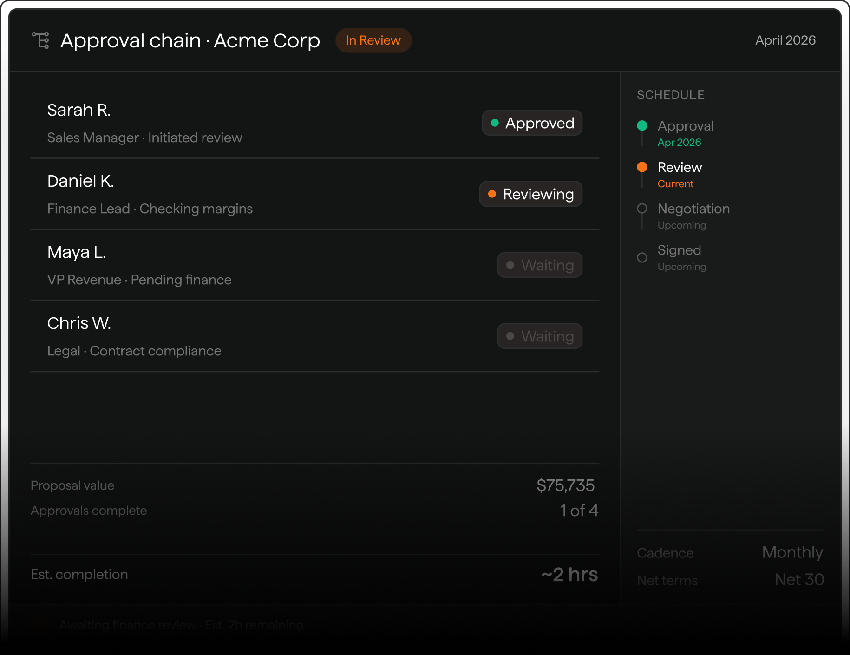The width and height of the screenshot is (850, 655).
Task: Click "VP Revenue · Pending finance" subtitle
Action: coord(139,280)
